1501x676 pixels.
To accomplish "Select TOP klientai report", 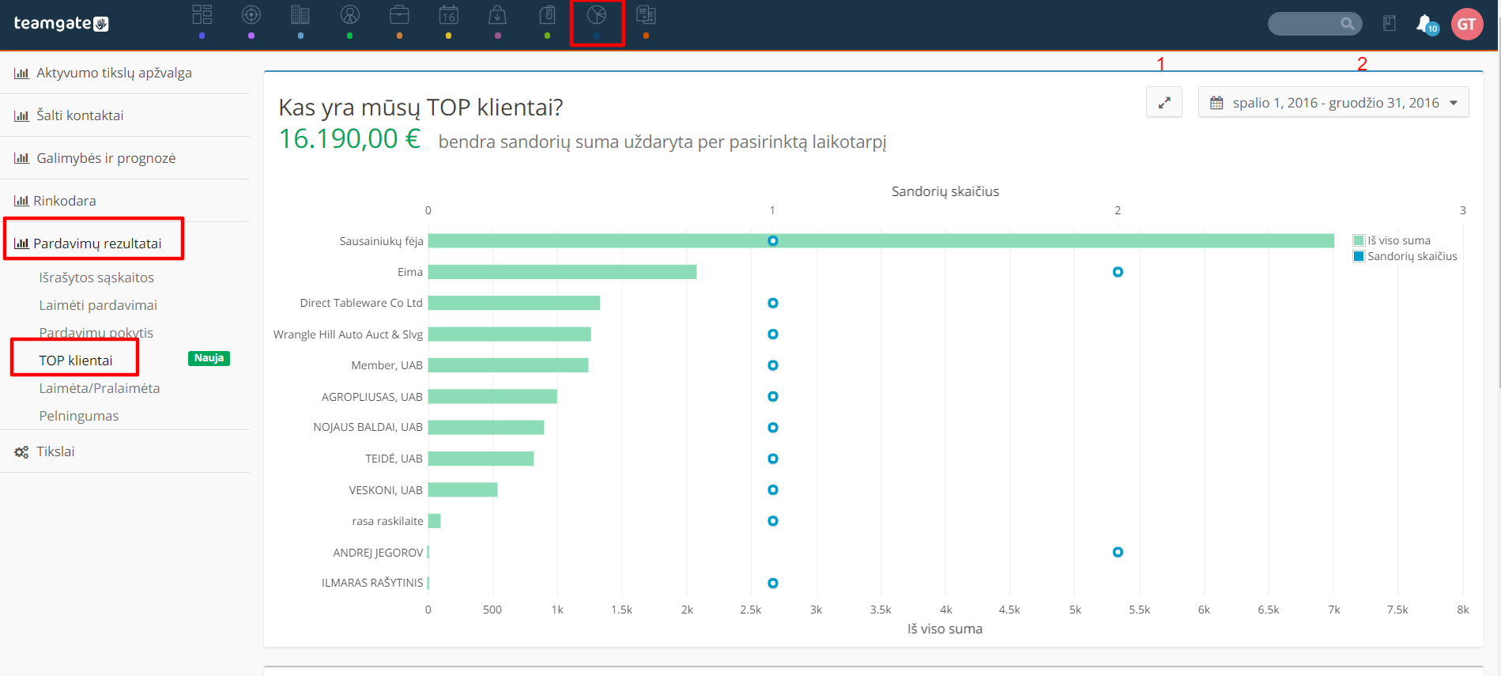I will click(76, 361).
